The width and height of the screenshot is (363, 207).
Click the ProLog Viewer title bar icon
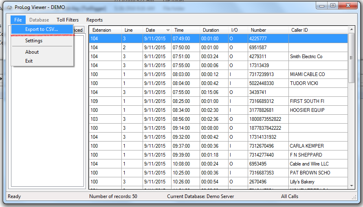click(10, 7)
